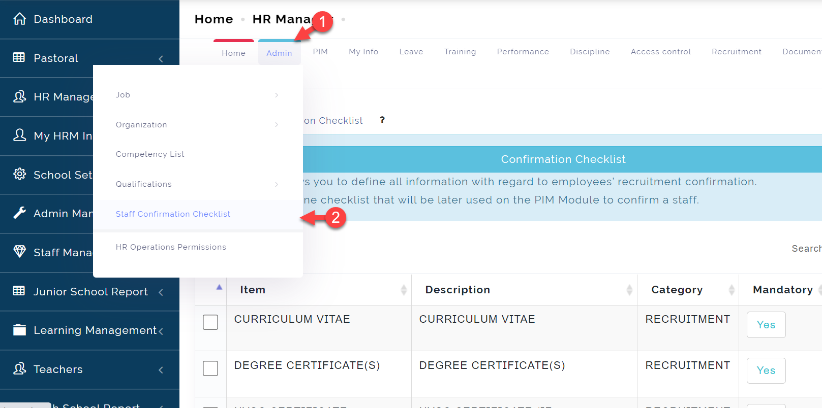Image resolution: width=822 pixels, height=408 pixels.
Task: Expand the Learning Management chevron
Action: (x=161, y=331)
